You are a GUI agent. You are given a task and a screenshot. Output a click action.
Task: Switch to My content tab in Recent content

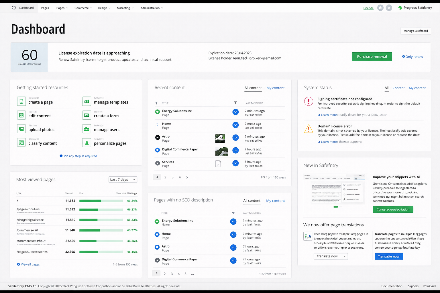275,88
